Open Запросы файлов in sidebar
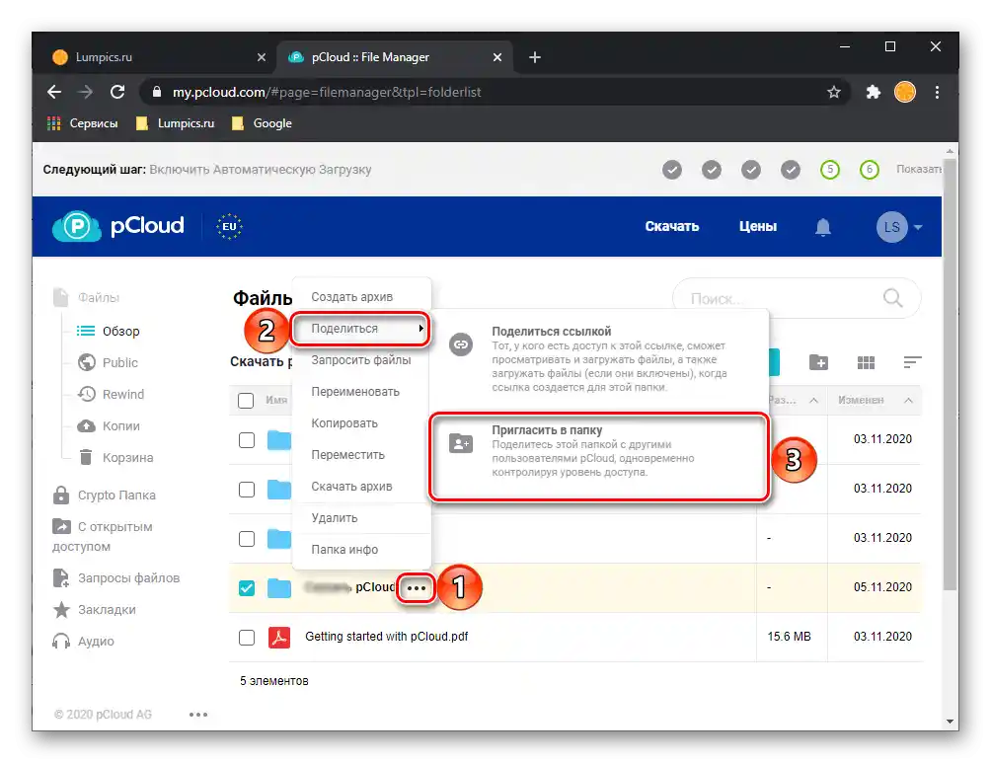This screenshot has width=991, height=763. pos(116,577)
